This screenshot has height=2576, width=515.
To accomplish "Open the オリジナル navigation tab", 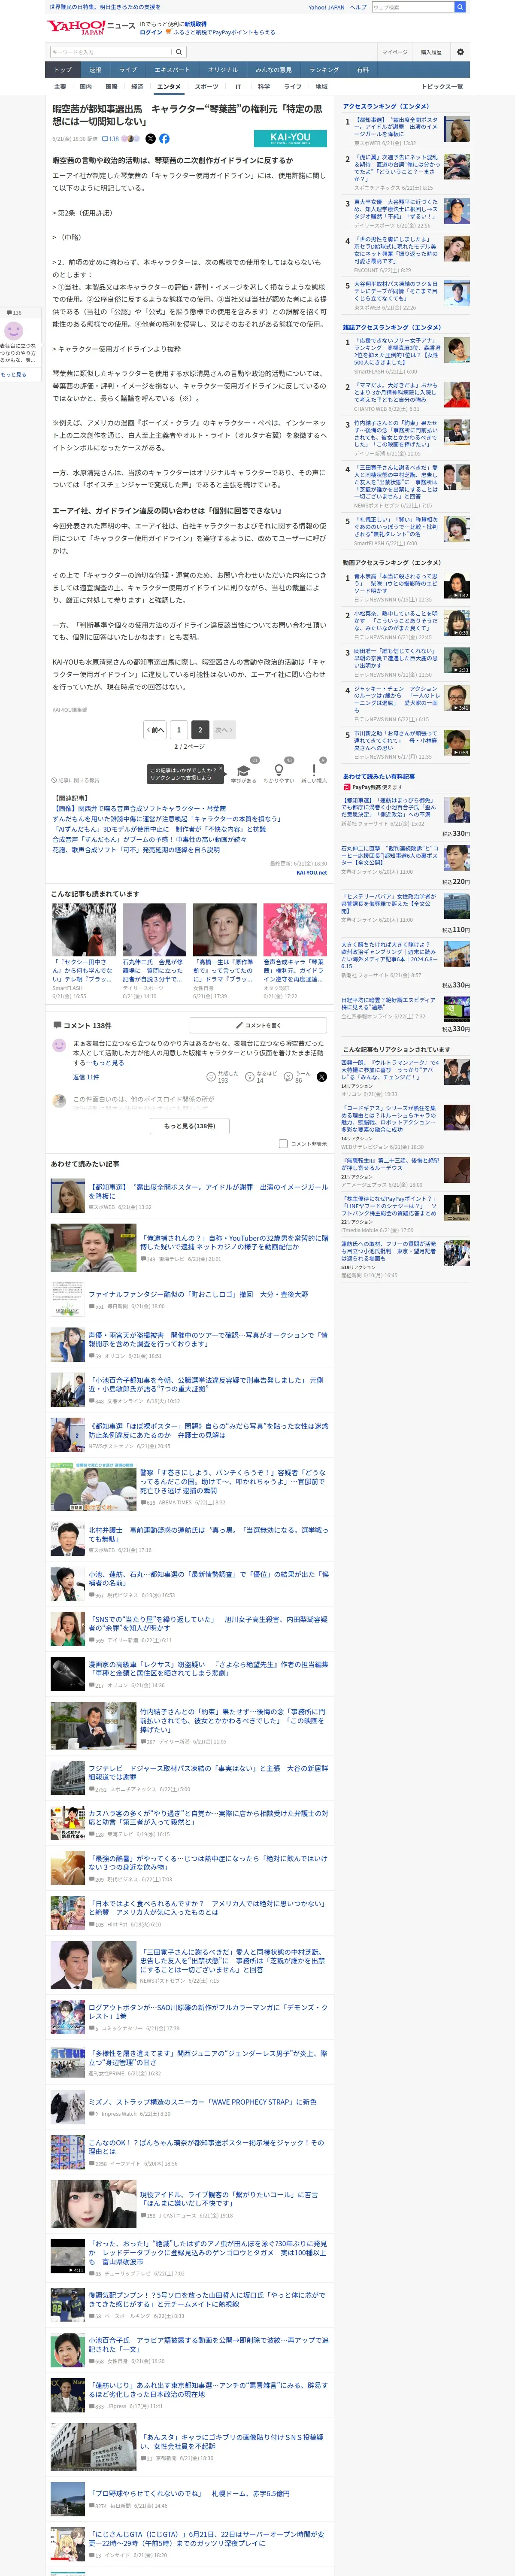I will pos(223,70).
